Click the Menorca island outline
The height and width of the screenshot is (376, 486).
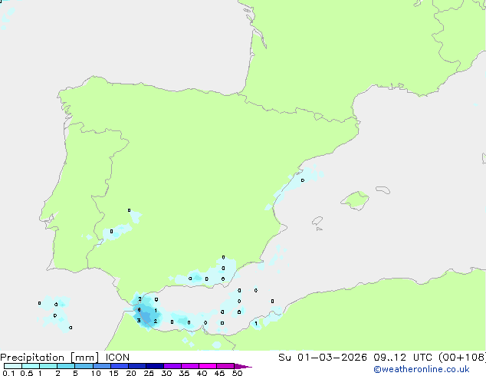(383, 190)
